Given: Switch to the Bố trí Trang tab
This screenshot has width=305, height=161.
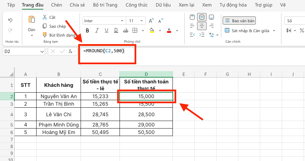Looking at the screenshot, I should click(105, 5).
